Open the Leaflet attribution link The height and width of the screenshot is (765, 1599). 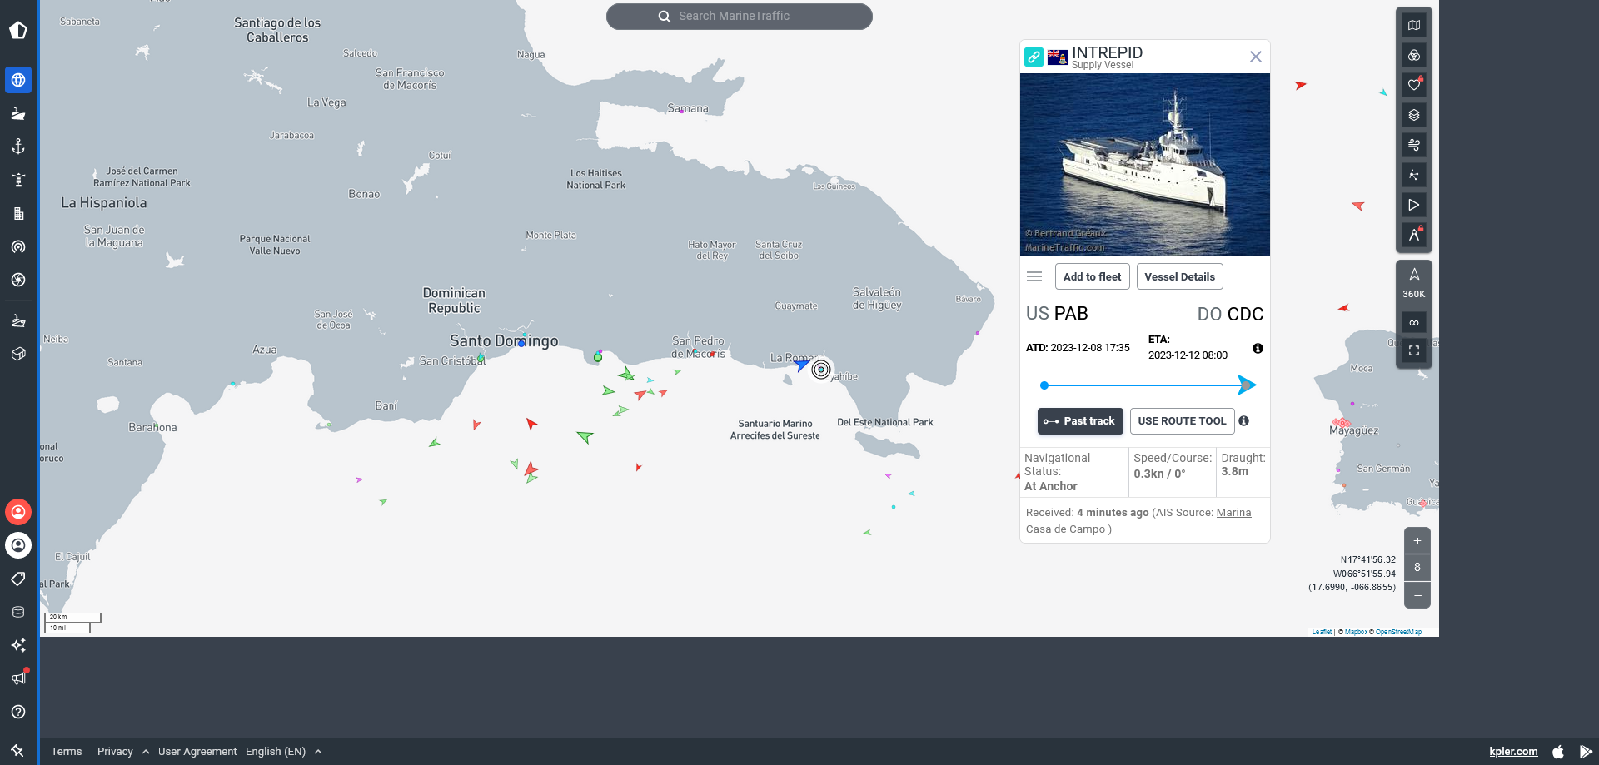point(1322,632)
